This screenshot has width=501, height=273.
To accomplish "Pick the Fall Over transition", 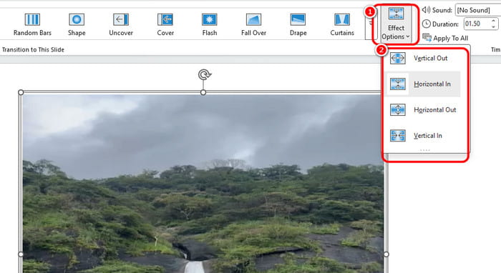I will (253, 24).
